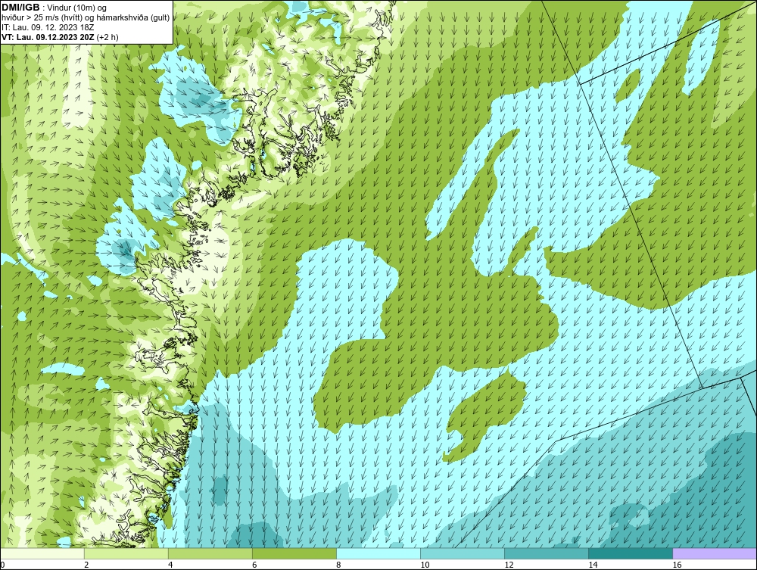
Task: Click the 'VT: Lau. 09.12.2023 20Z' line
Action: click(x=48, y=36)
